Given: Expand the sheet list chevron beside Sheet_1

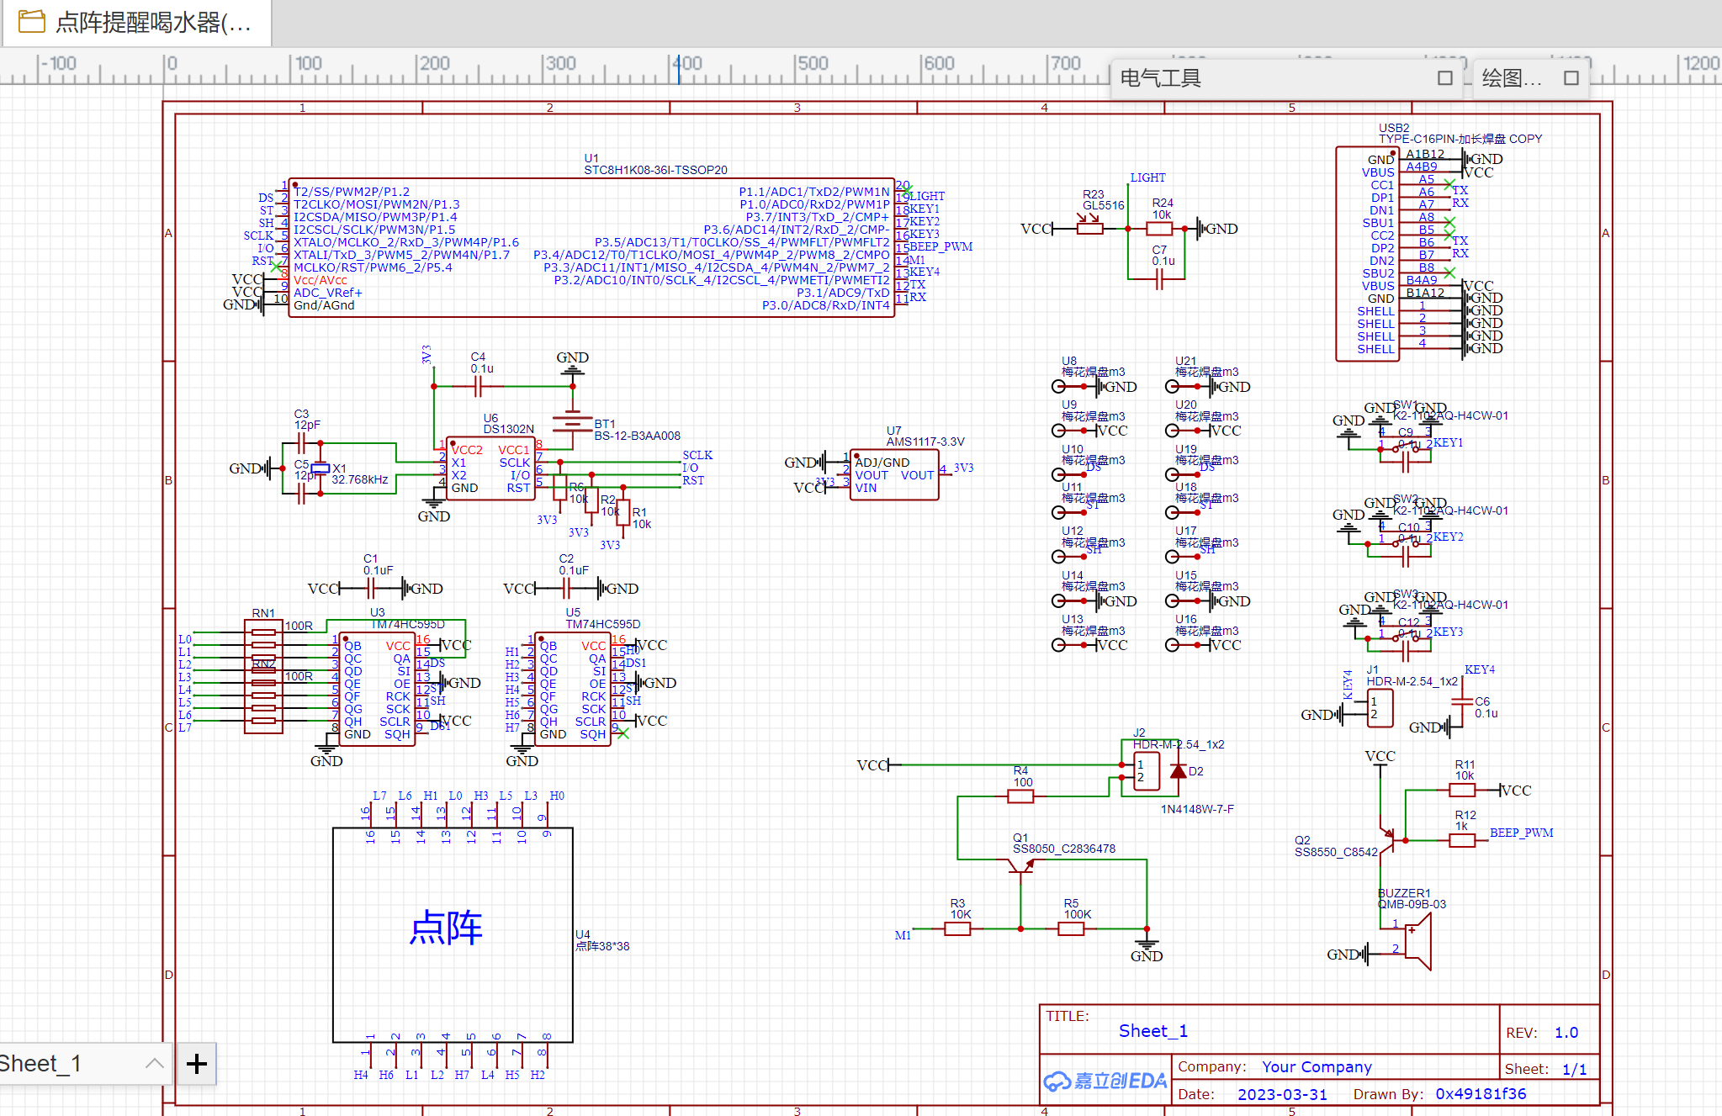Looking at the screenshot, I should [154, 1063].
